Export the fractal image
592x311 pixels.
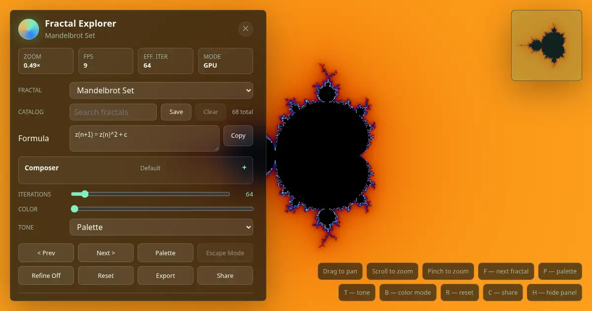pos(165,275)
